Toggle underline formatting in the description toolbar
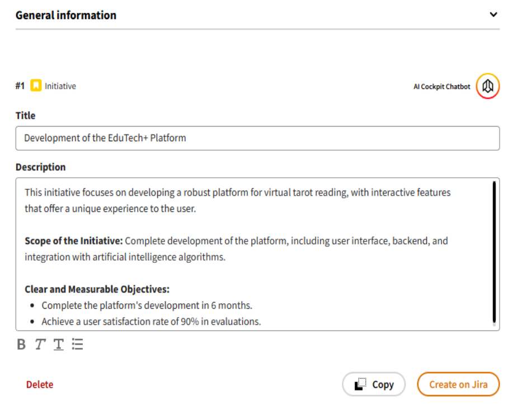The height and width of the screenshot is (413, 522). coord(59,344)
